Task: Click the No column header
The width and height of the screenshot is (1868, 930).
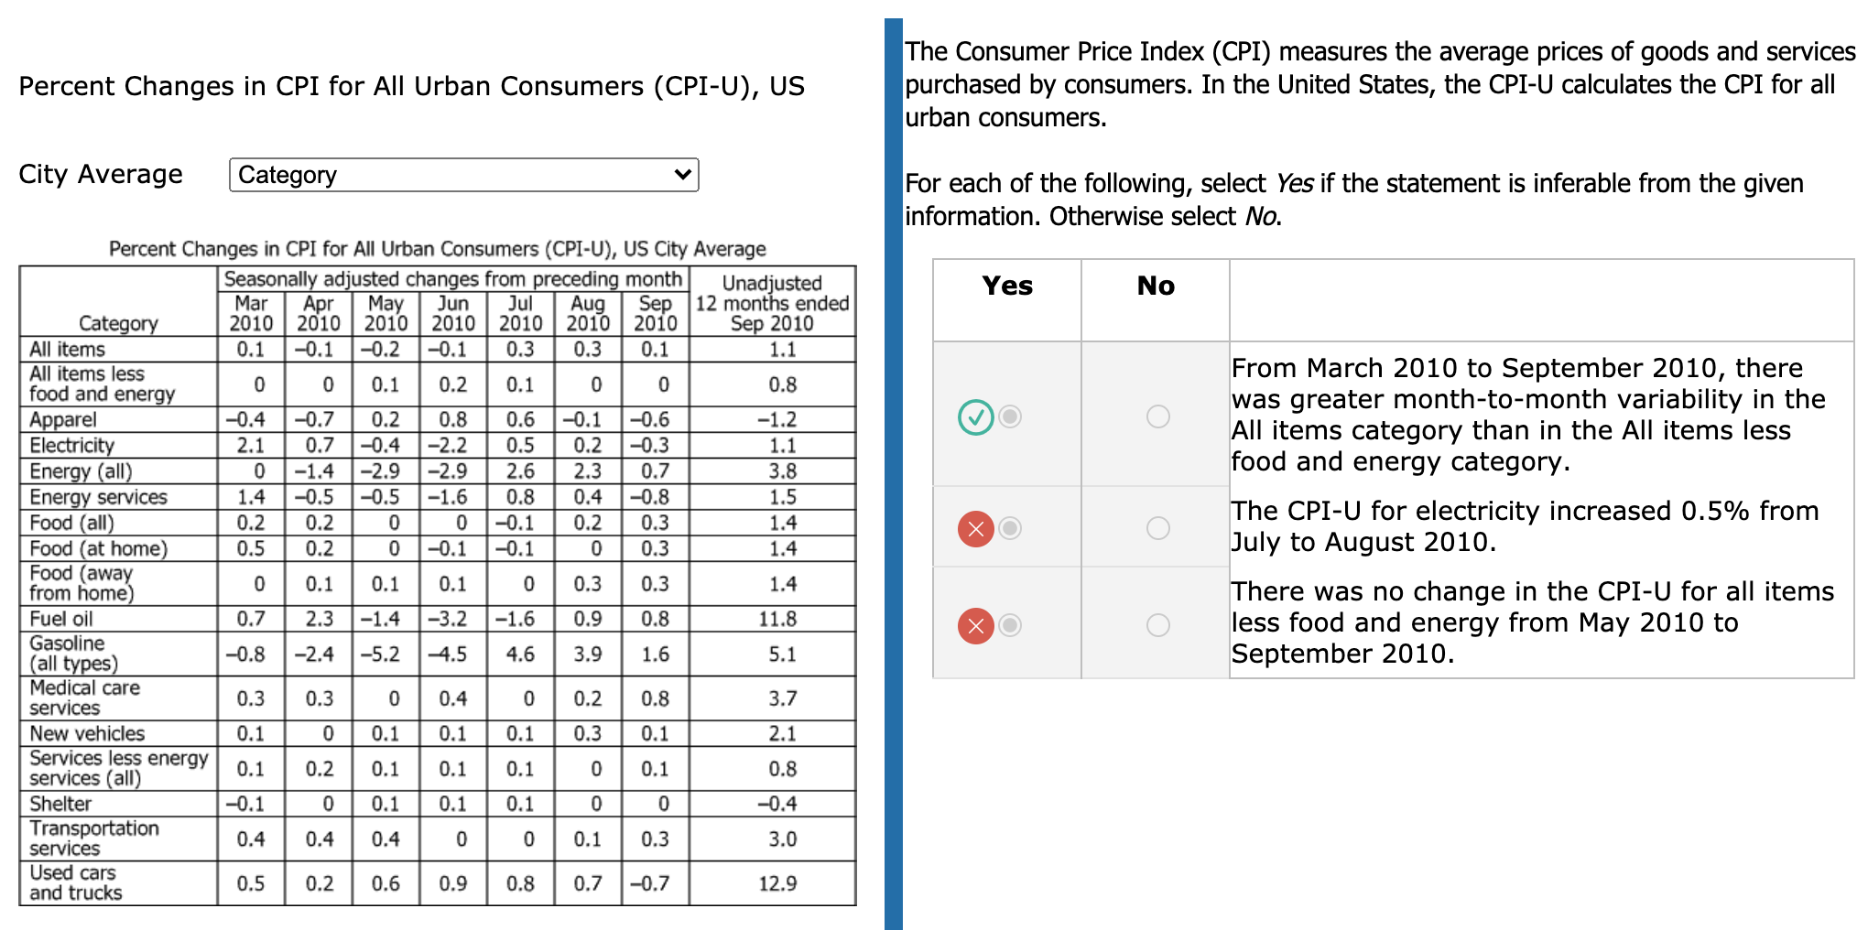Action: (1156, 286)
